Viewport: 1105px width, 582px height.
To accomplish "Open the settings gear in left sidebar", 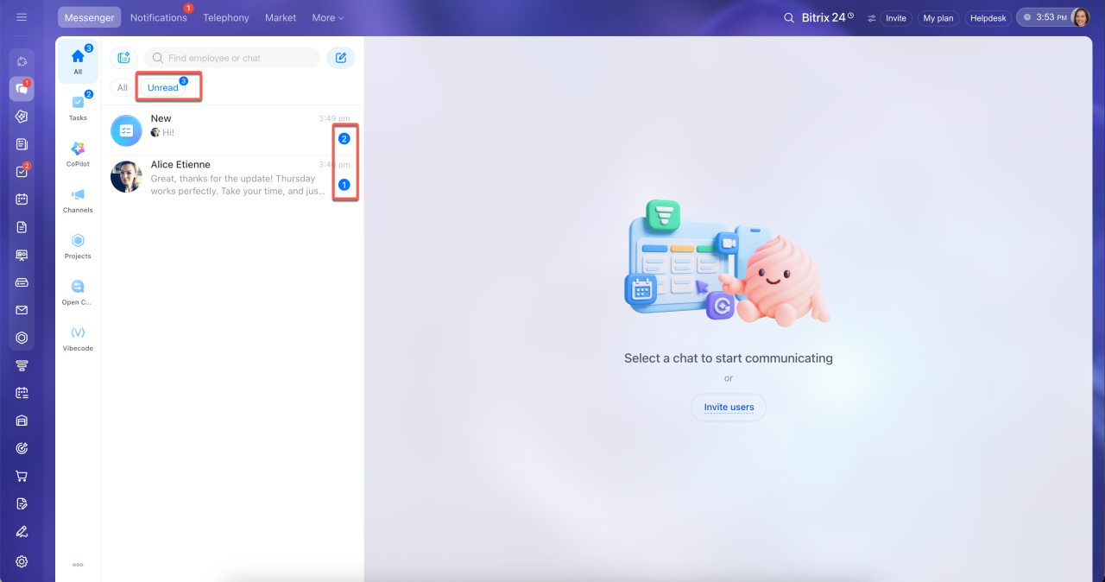I will pyautogui.click(x=22, y=561).
